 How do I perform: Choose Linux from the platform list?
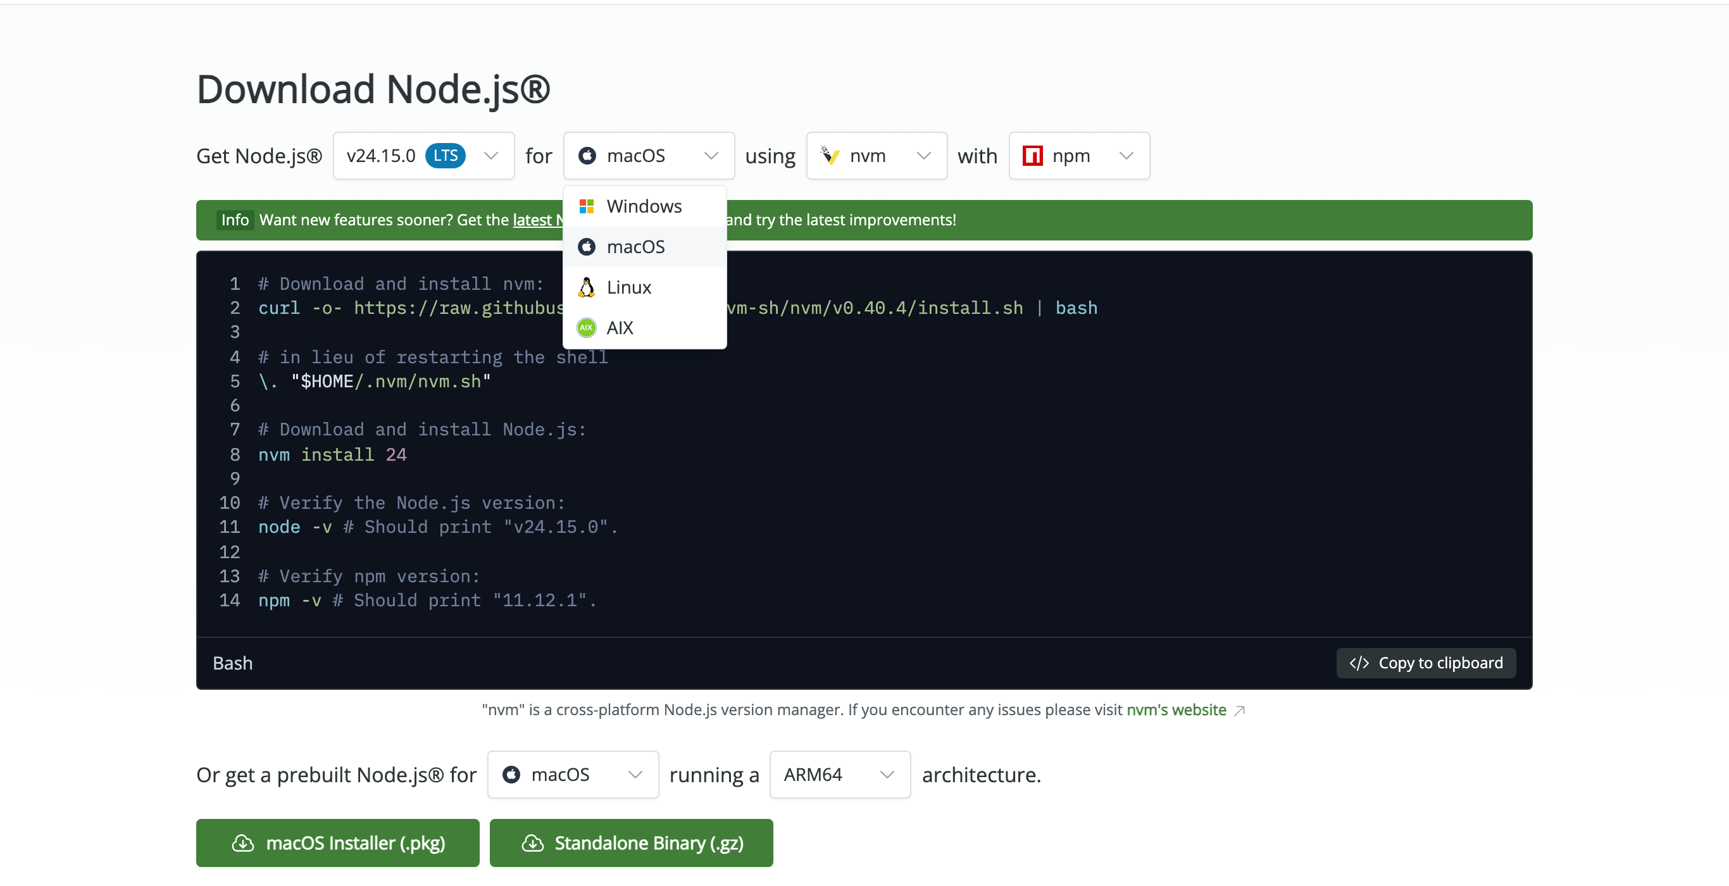point(644,287)
